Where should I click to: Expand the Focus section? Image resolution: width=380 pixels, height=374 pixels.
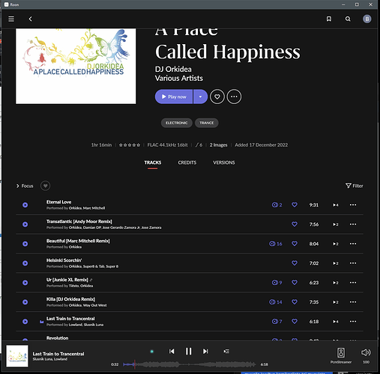25,186
